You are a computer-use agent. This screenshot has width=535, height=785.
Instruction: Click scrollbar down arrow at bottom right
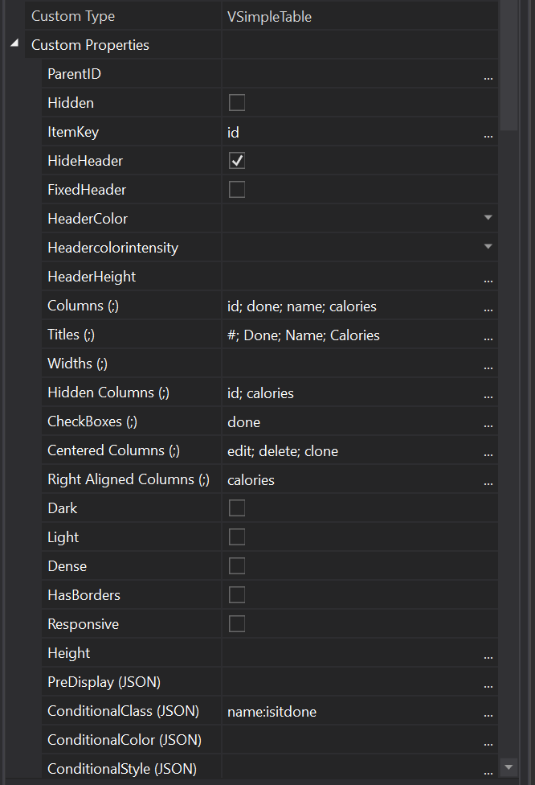pos(507,767)
